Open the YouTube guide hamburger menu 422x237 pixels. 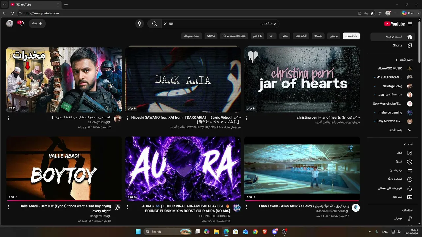tap(410, 24)
